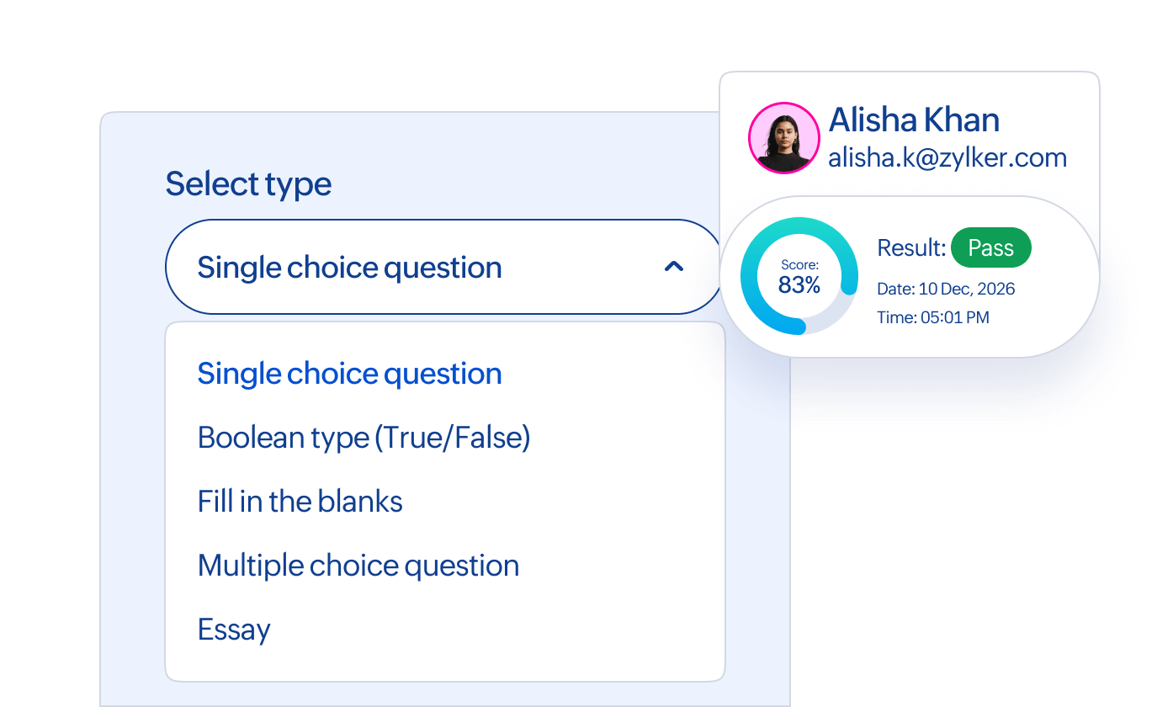Click the green Pass result badge

[x=990, y=247]
